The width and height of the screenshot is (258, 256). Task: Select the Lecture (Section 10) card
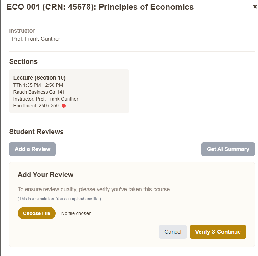click(69, 91)
